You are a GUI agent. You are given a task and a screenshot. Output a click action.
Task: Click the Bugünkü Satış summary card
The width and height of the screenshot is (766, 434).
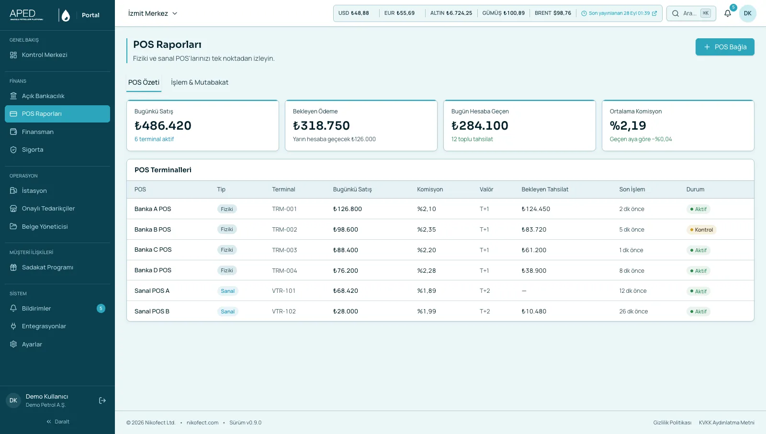pos(203,125)
